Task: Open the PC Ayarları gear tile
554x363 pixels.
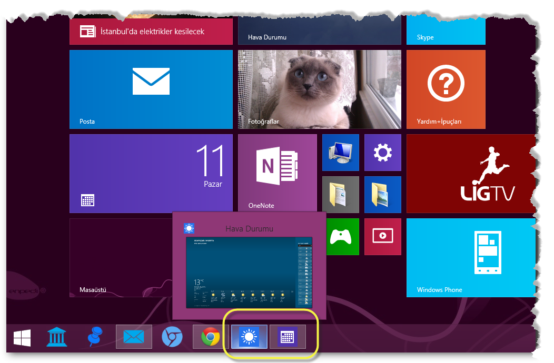Action: tap(382, 153)
